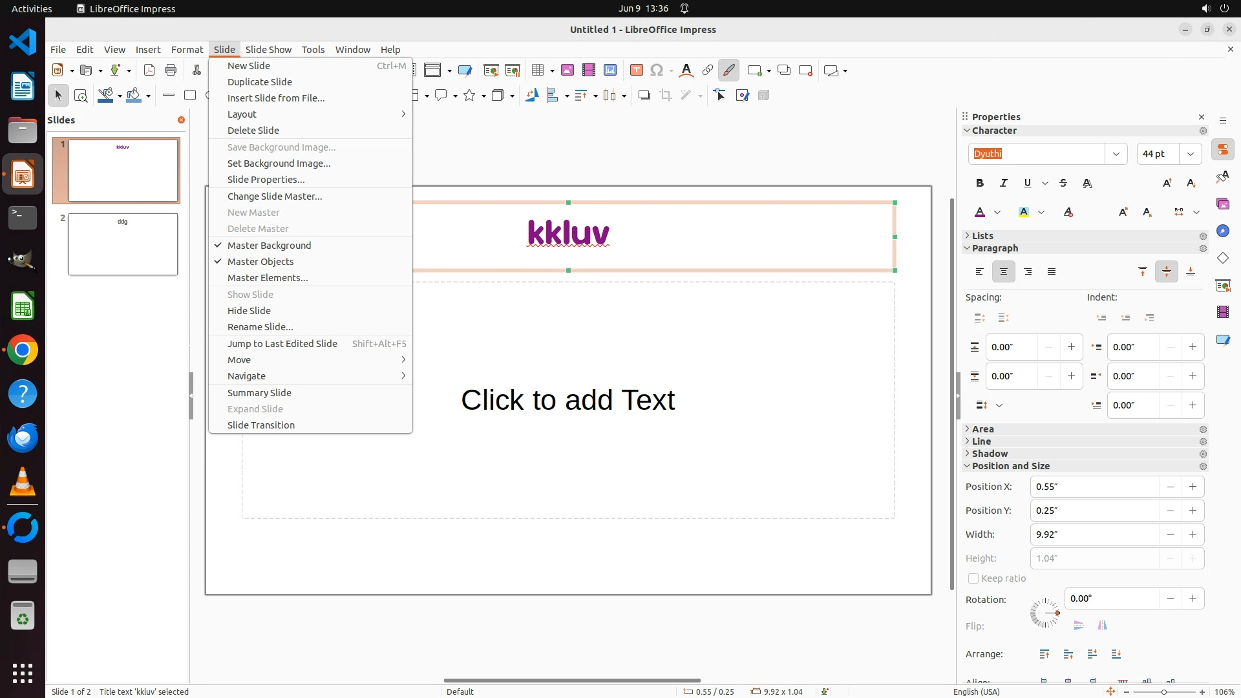Click the Strikethrough icon in Character panel
Image resolution: width=1241 pixels, height=698 pixels.
click(x=1063, y=184)
